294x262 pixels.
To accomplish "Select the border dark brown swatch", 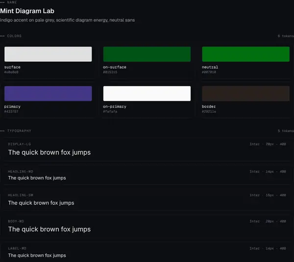I will [245, 94].
